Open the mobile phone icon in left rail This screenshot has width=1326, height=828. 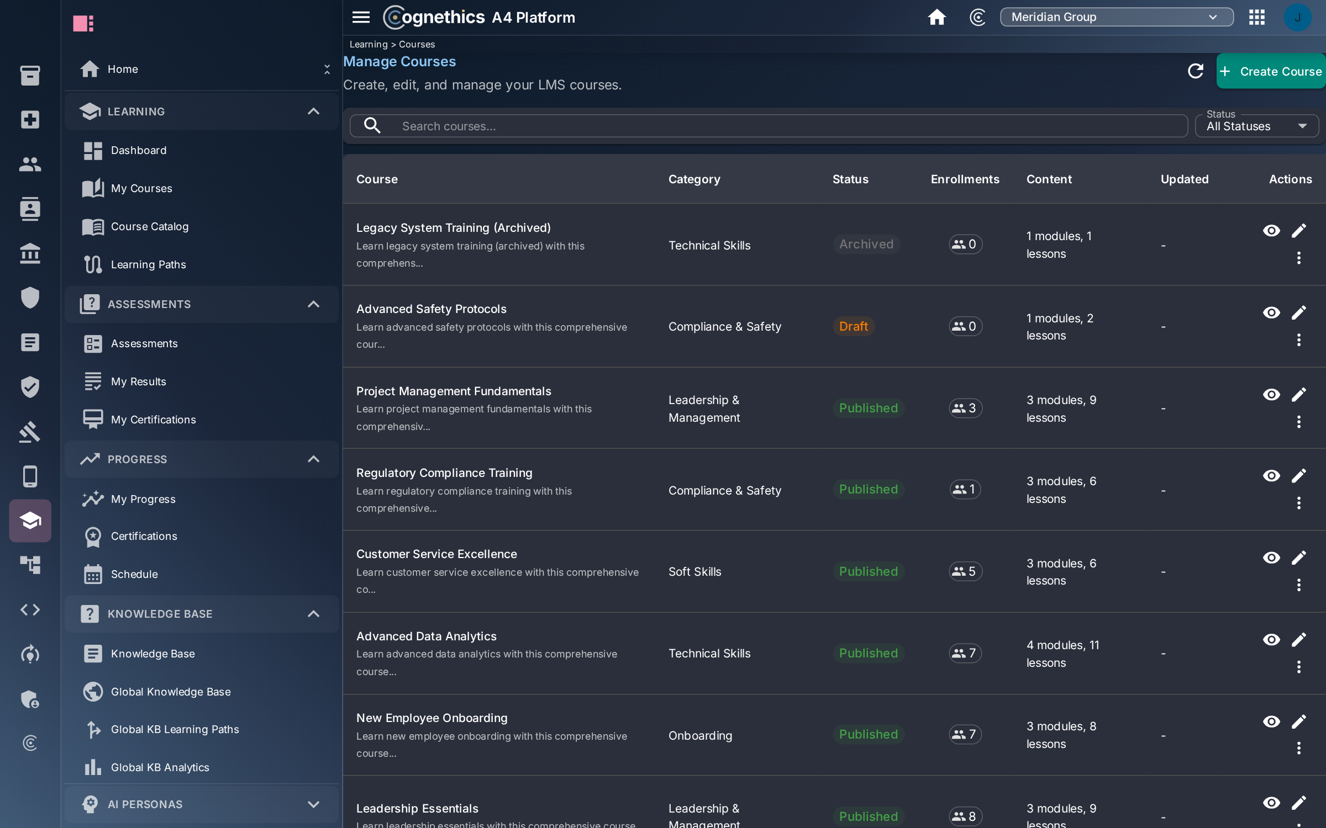[x=30, y=476]
